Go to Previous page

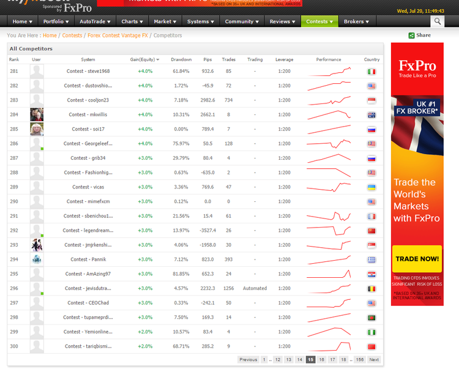(x=248, y=360)
